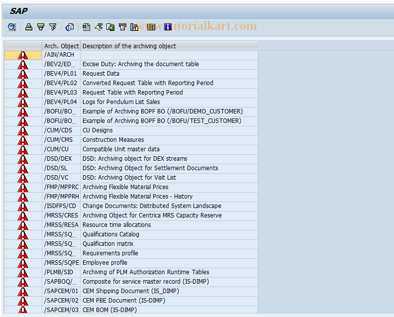The image size is (394, 317).
Task: Click 'Compatible Unit master data'
Action: click(x=121, y=149)
